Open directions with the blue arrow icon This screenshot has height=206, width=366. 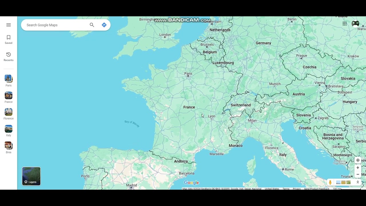point(104,25)
